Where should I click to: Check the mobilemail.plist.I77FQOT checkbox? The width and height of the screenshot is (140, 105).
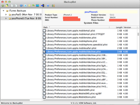(44, 34)
